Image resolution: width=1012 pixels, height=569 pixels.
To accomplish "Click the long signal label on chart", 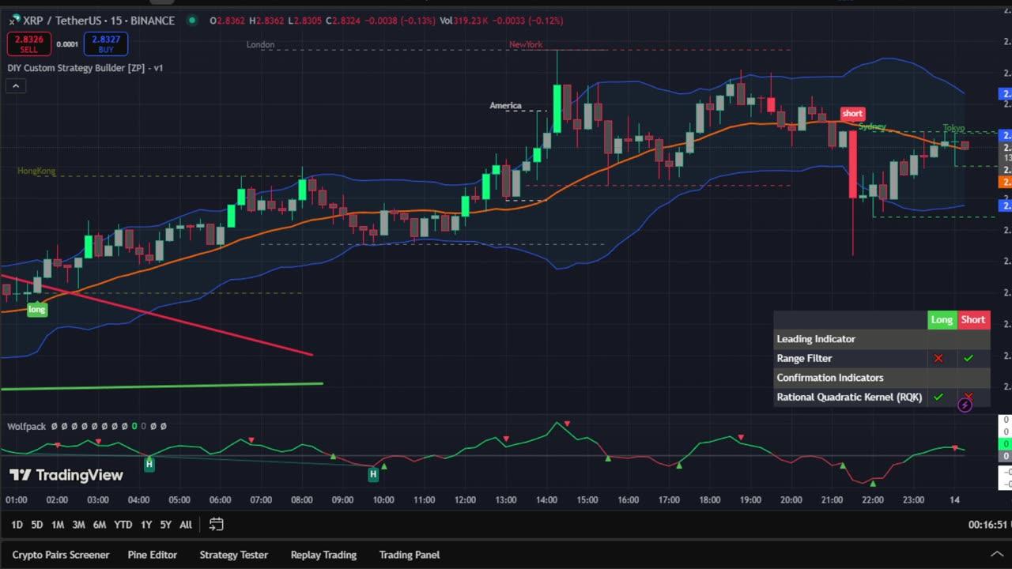I will [x=37, y=309].
